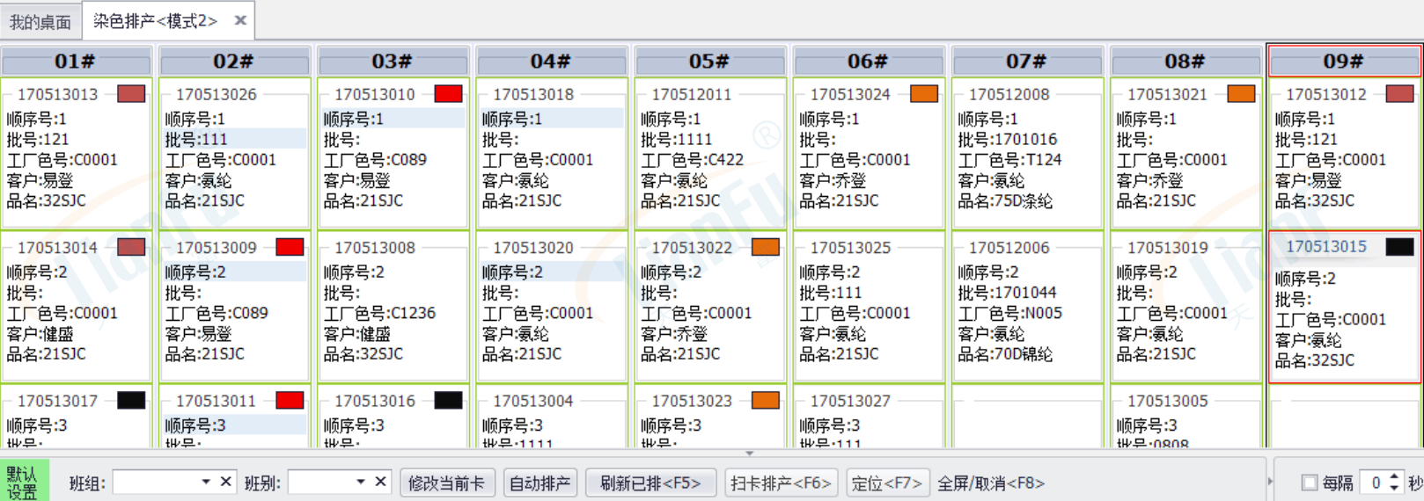Close the 染色排产<模式2> tab

pos(240,20)
